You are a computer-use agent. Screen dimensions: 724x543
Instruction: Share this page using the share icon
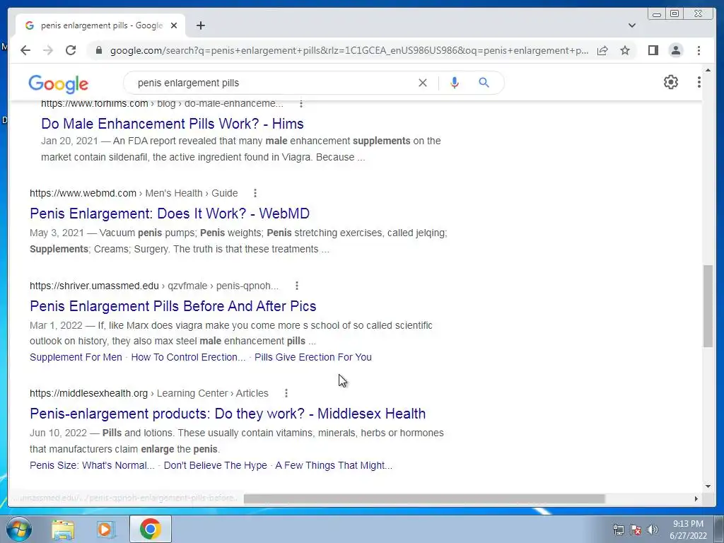point(602,50)
